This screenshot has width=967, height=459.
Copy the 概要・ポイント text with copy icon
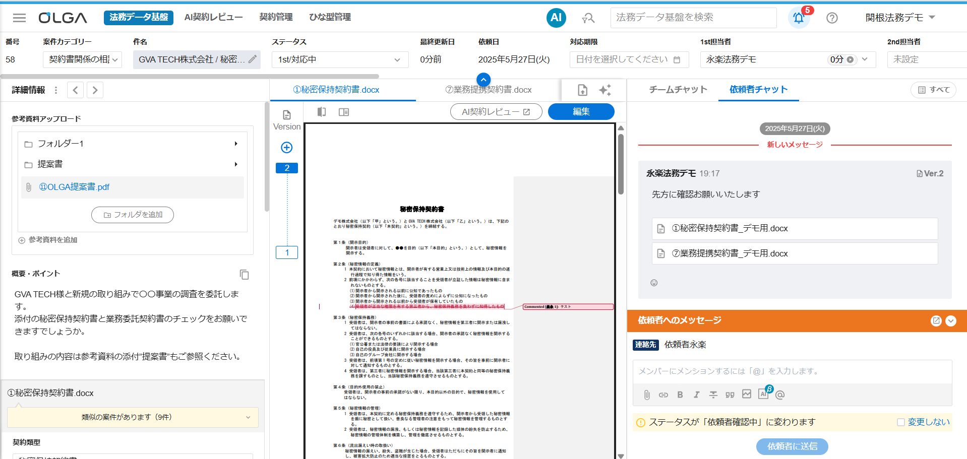245,275
